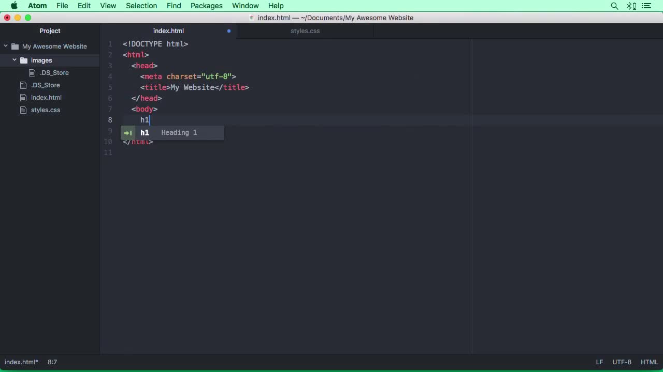Click the UTF-8 encoding indicator in status bar
663x372 pixels.
click(x=622, y=362)
